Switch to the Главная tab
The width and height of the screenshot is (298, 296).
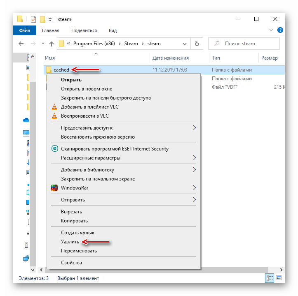pyautogui.click(x=51, y=30)
